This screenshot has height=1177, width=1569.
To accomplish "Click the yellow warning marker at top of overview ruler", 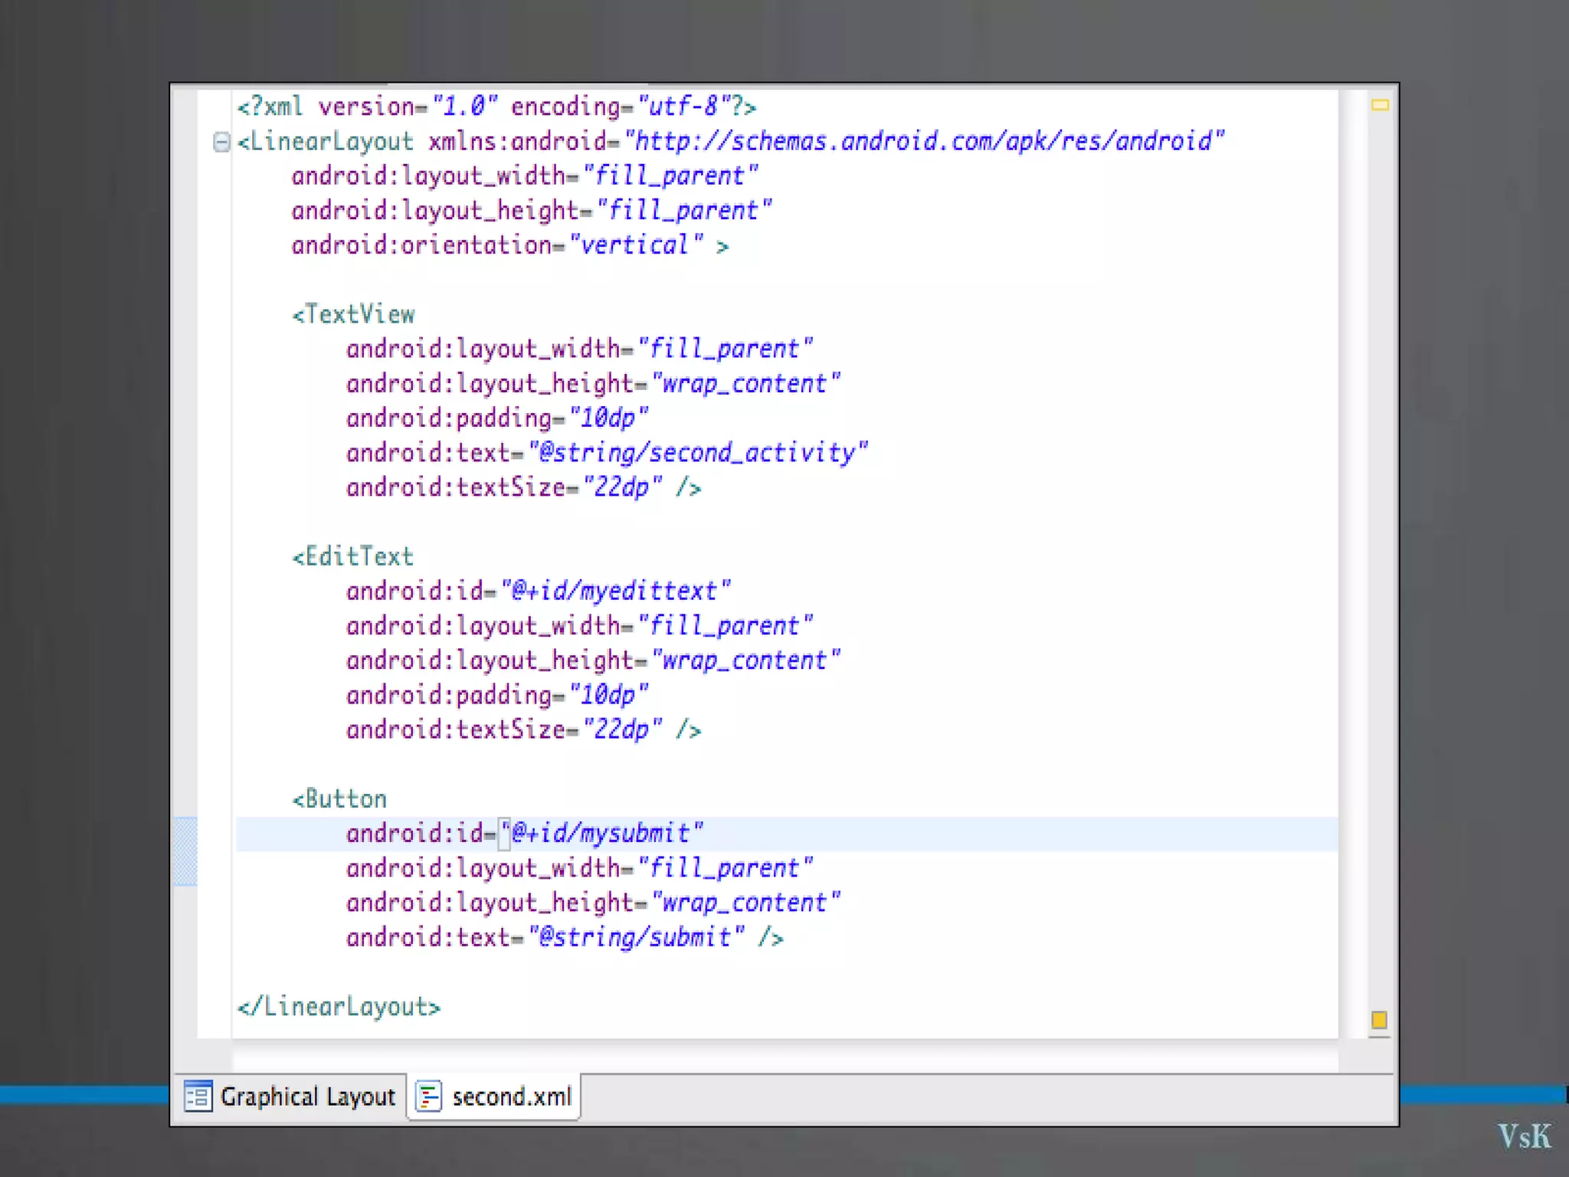I will (1380, 105).
